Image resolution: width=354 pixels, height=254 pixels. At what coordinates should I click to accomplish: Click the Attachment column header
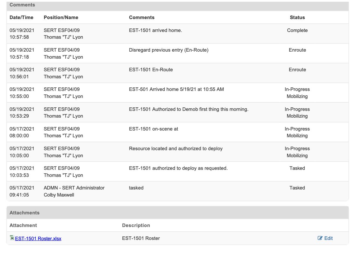pyautogui.click(x=23, y=225)
